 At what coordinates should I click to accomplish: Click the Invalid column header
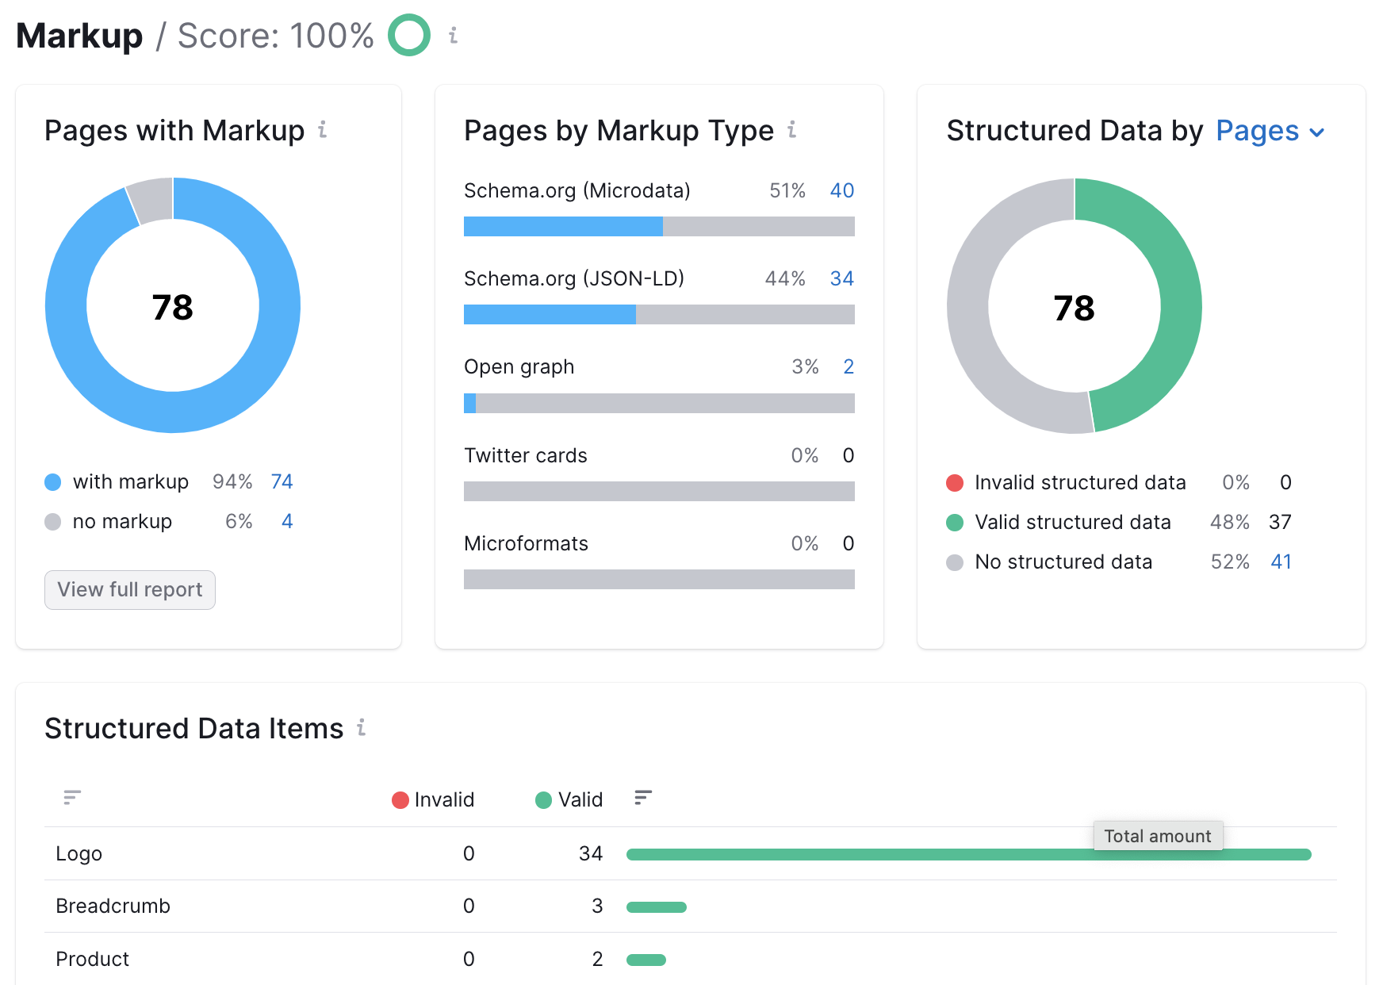433,799
